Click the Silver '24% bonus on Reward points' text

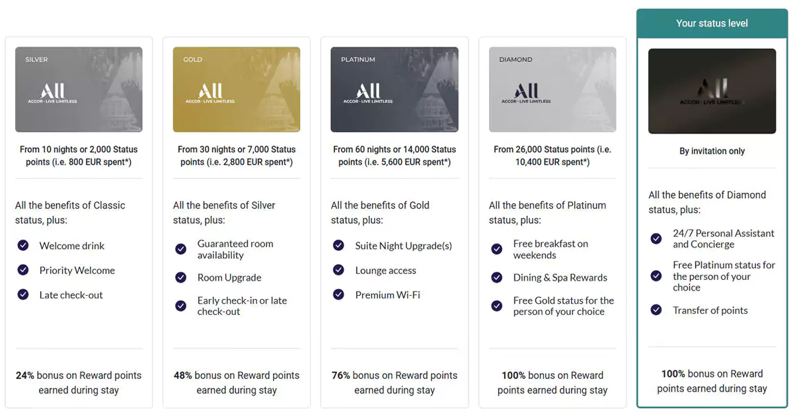click(x=79, y=382)
